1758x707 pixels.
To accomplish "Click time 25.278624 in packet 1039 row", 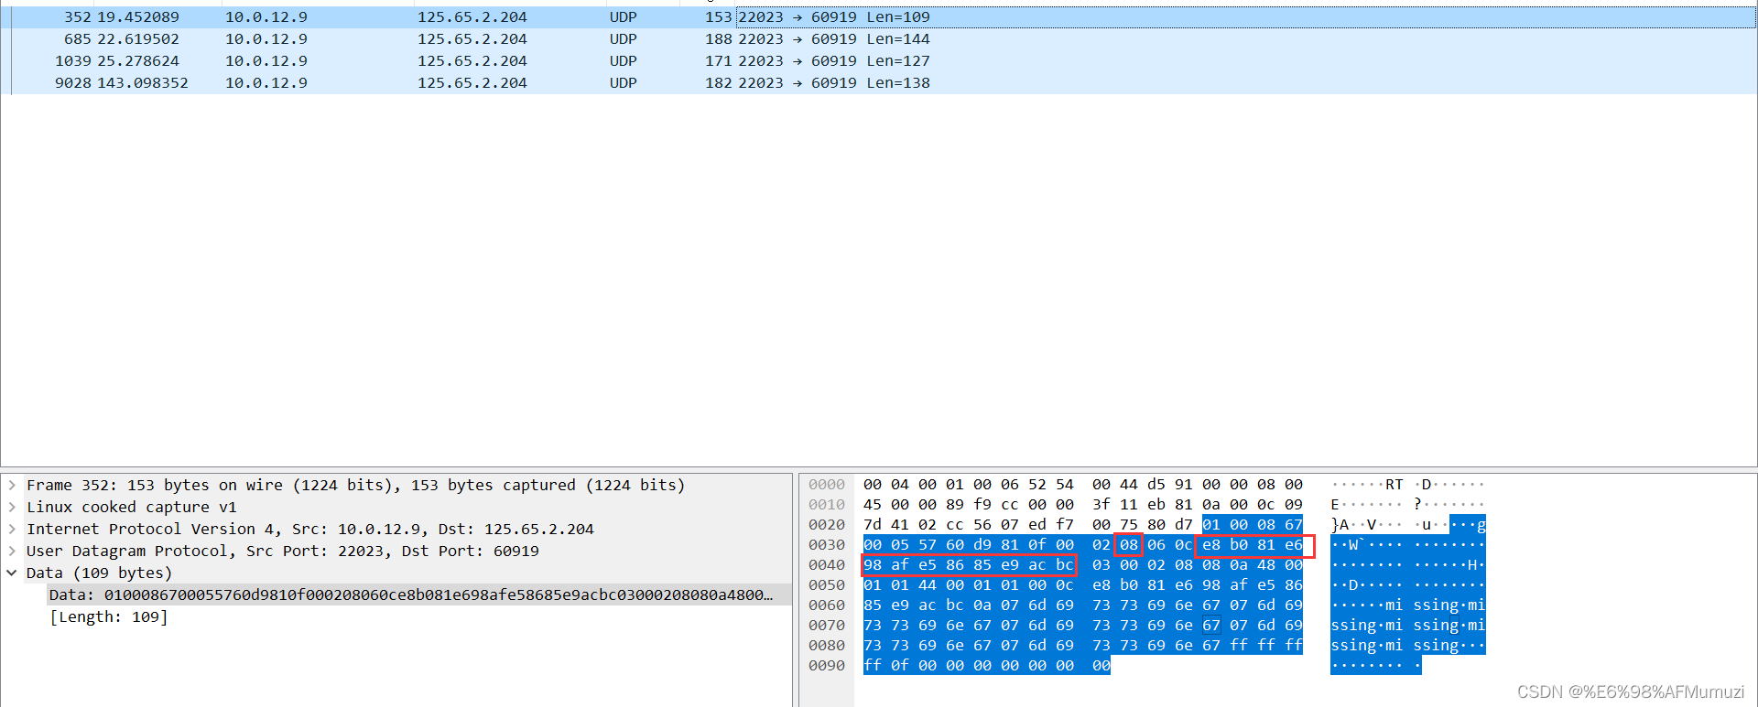I will [x=138, y=61].
